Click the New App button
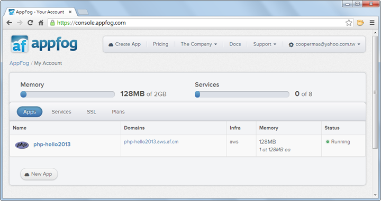 [39, 174]
